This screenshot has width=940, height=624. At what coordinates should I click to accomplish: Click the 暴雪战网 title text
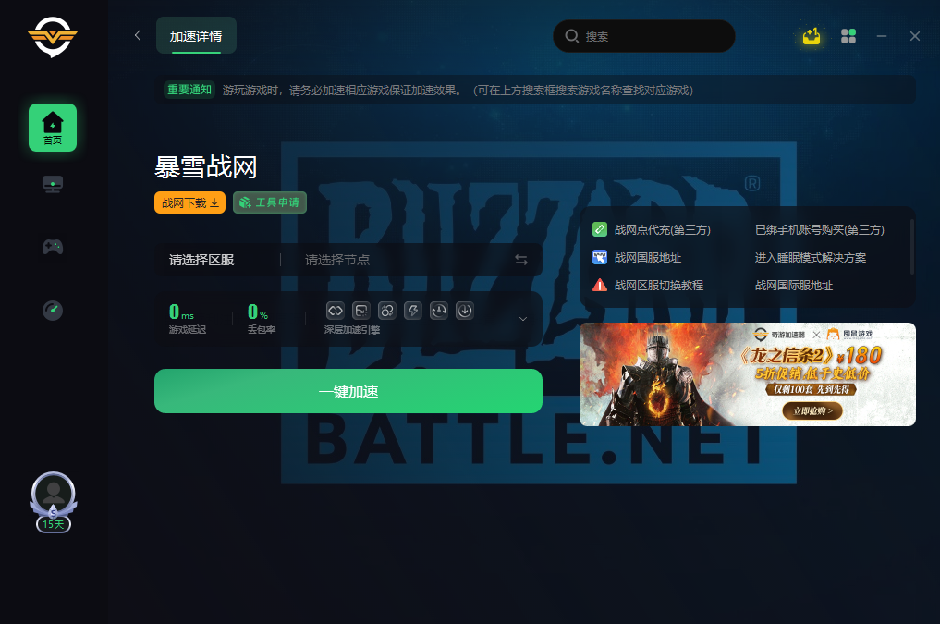205,166
